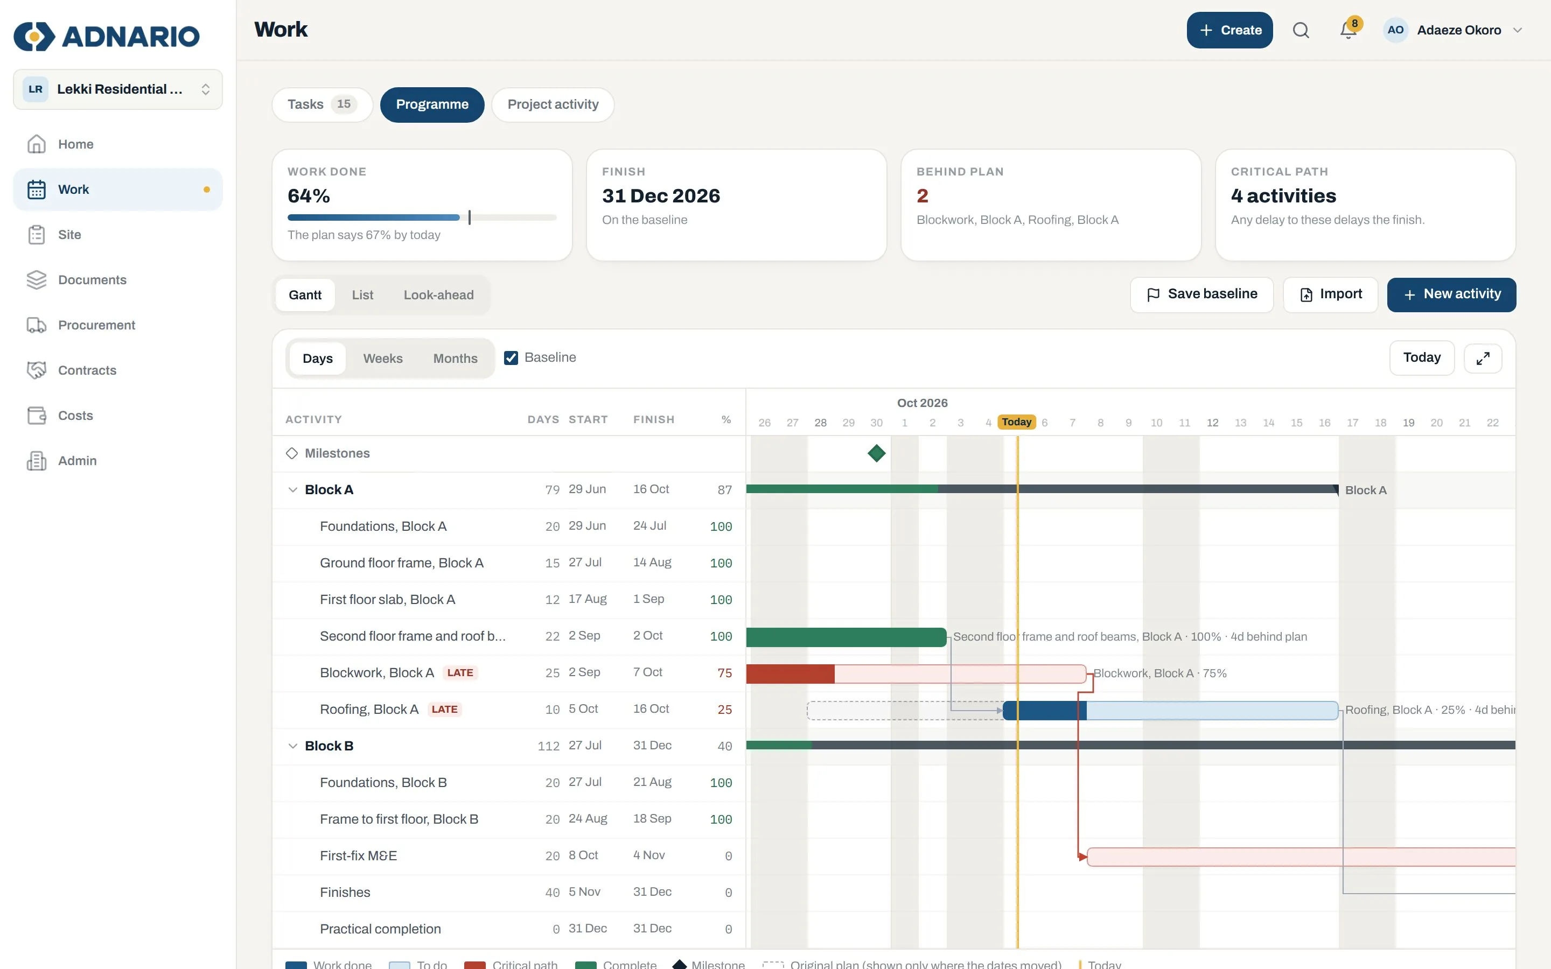Click the Roofing, Block A blue bar

coord(1170,710)
